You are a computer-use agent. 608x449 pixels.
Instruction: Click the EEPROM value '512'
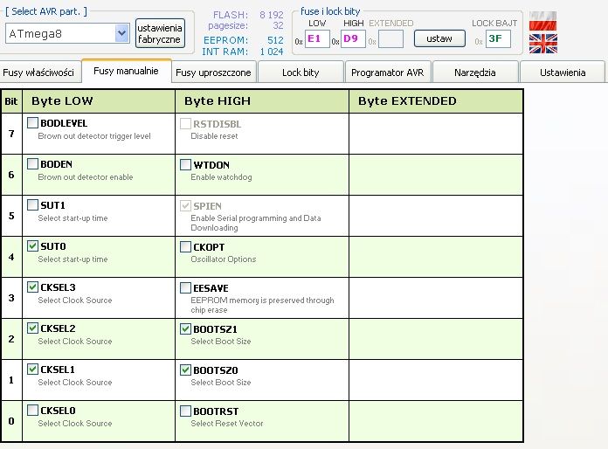tap(275, 40)
